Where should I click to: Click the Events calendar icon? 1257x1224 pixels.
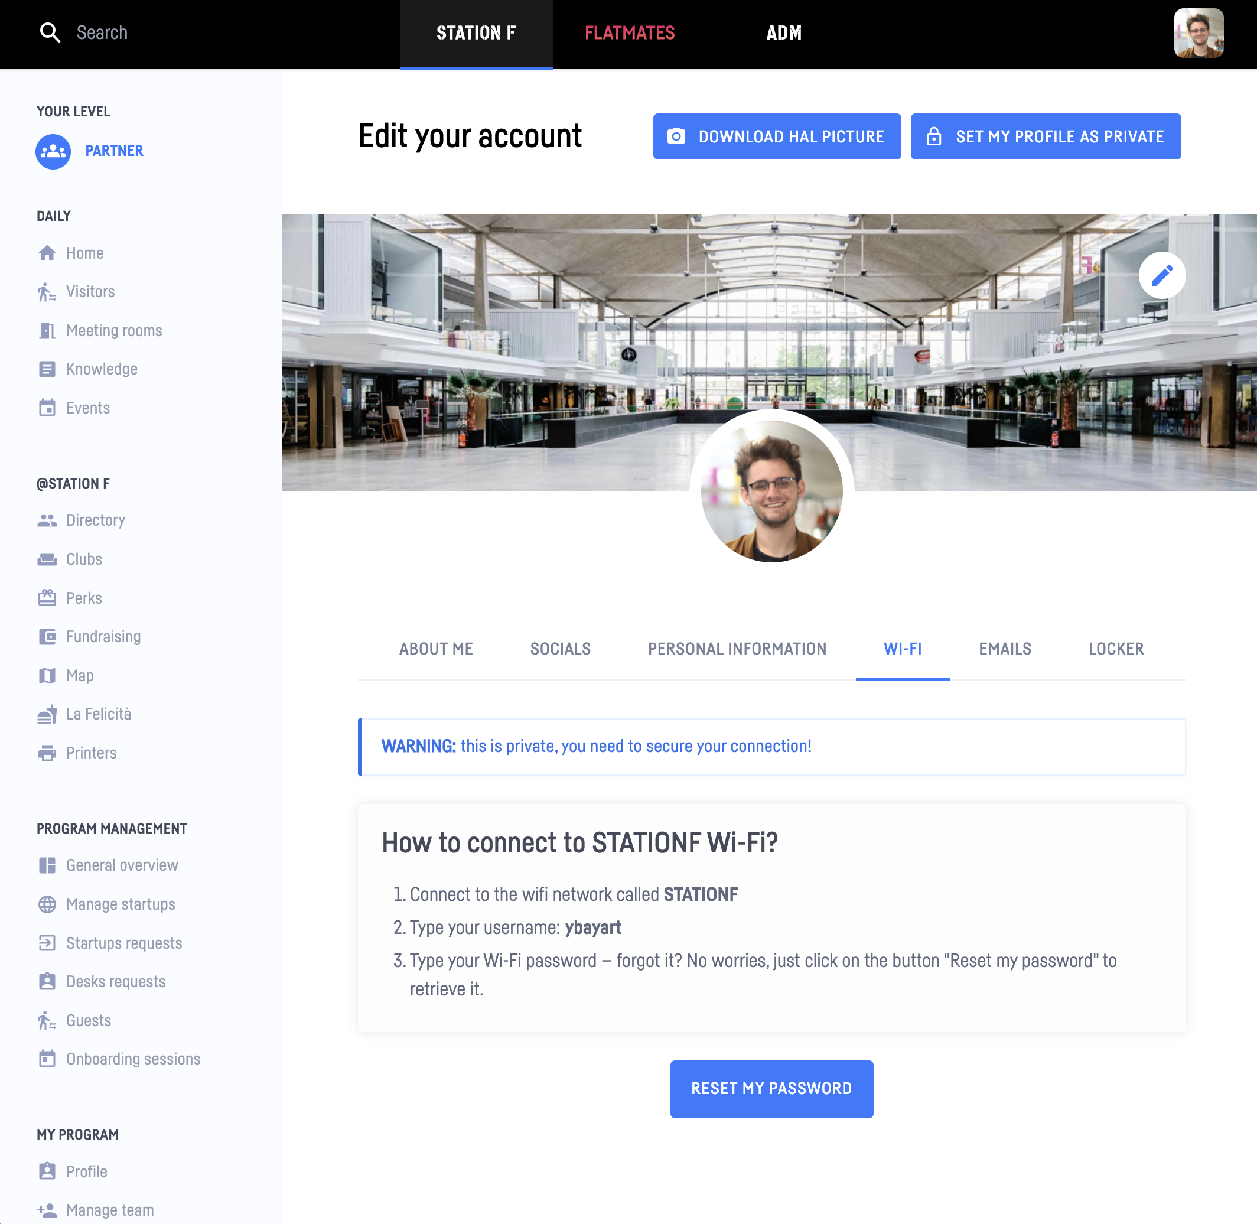pos(47,408)
